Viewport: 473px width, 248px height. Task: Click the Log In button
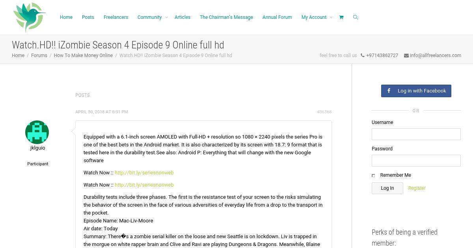387,188
